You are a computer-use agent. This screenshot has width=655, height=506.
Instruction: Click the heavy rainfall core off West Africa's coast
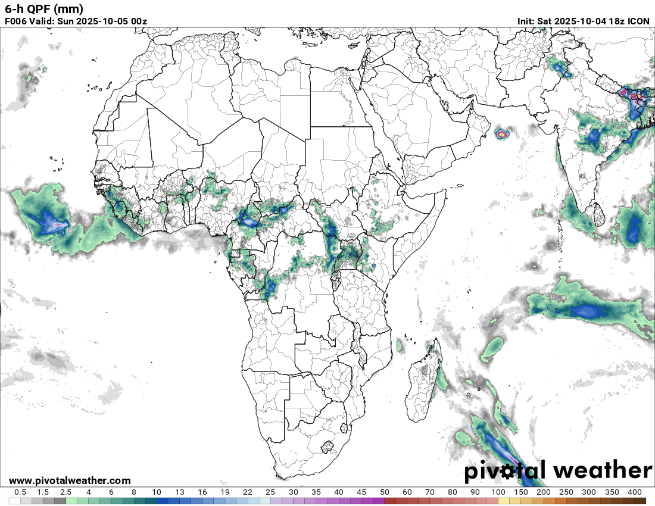pos(55,224)
